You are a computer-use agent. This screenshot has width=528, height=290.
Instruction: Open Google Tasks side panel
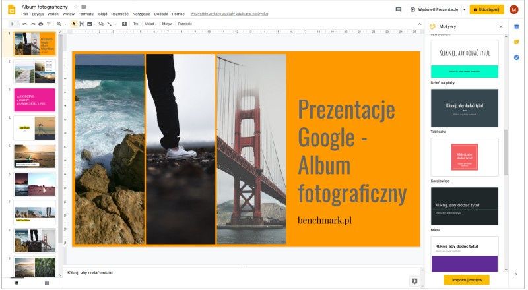tap(517, 57)
